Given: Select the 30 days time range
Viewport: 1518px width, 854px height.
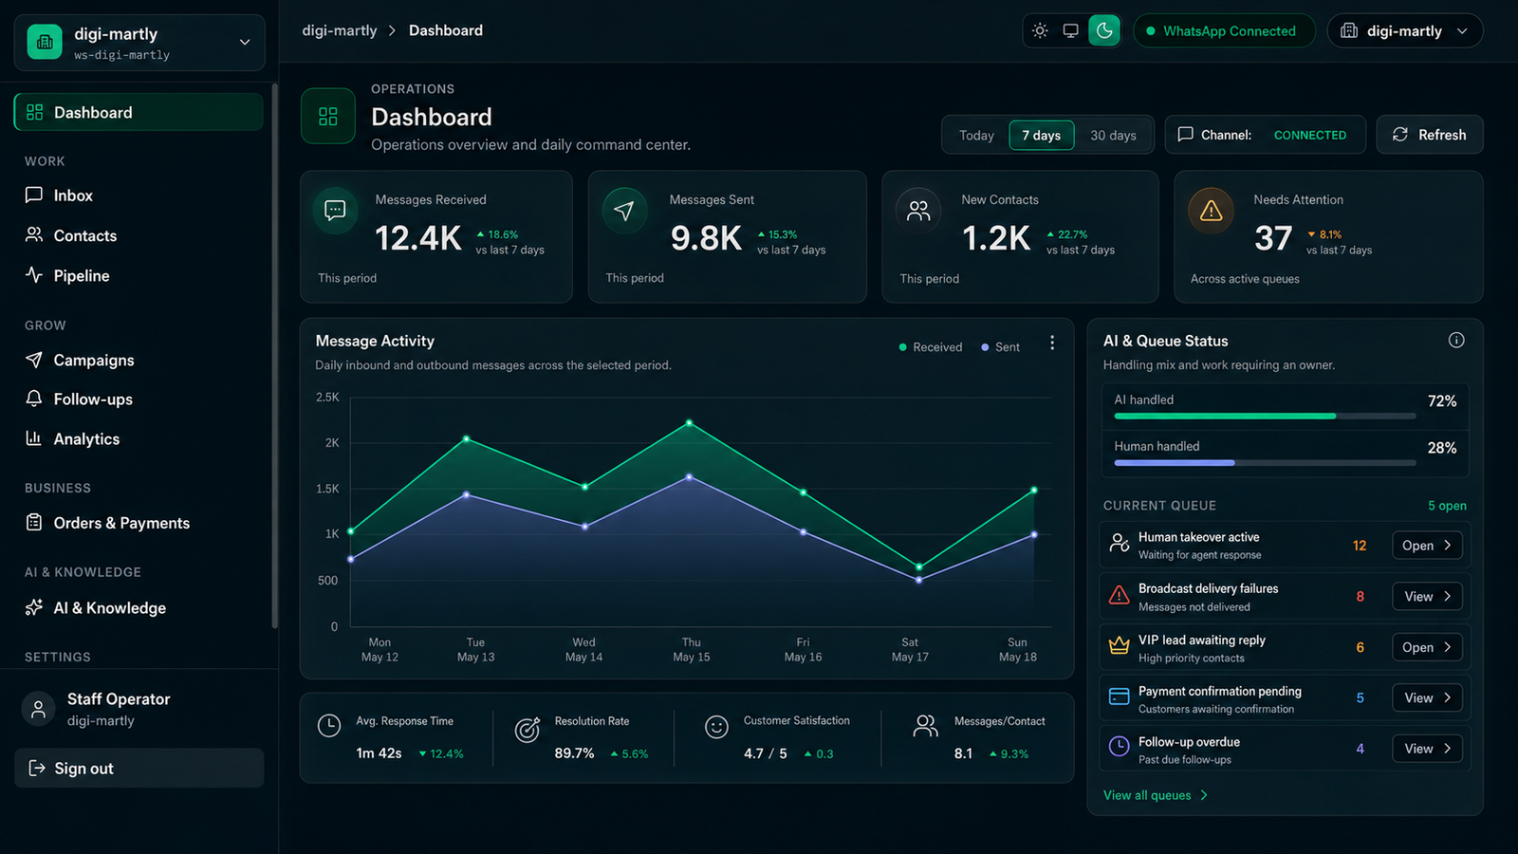Looking at the screenshot, I should (x=1113, y=135).
